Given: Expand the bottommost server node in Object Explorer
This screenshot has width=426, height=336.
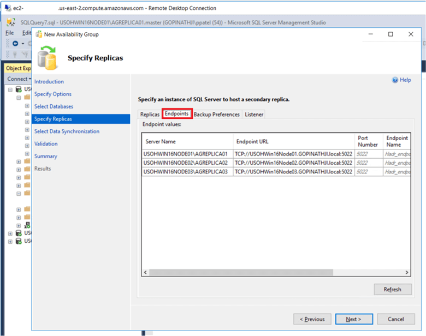Looking at the screenshot, I should tap(10, 241).
